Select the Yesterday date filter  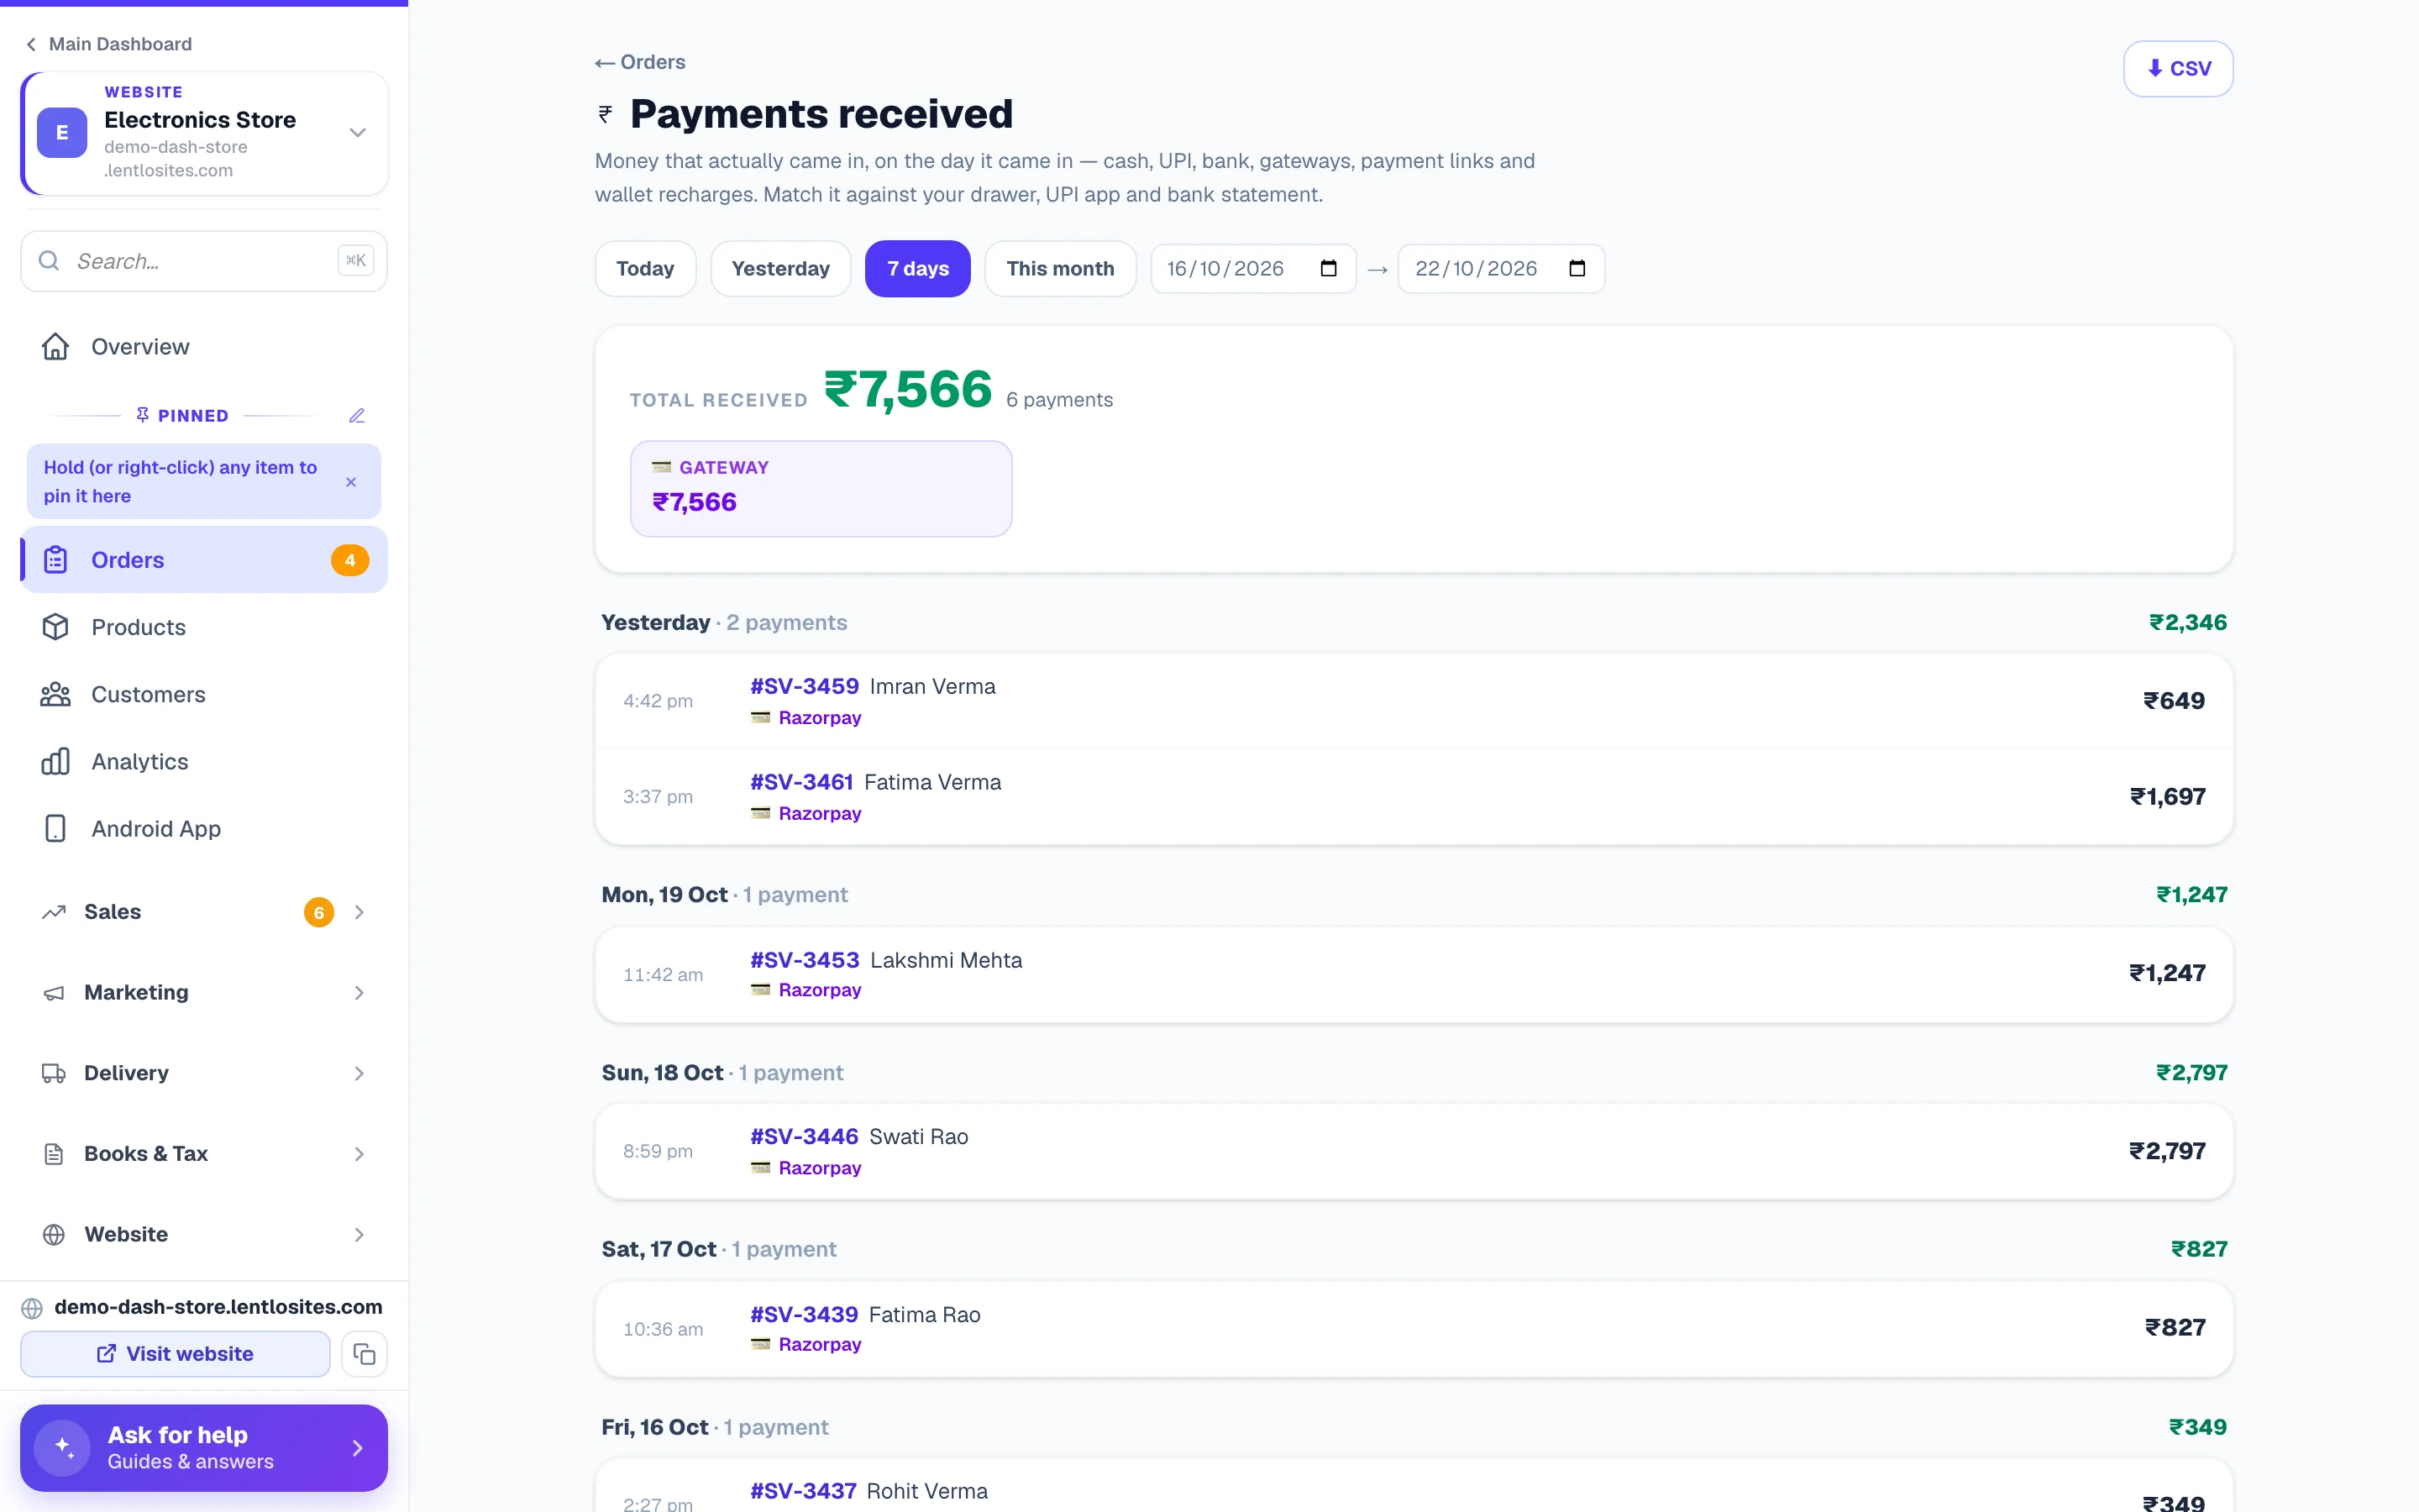(x=780, y=268)
